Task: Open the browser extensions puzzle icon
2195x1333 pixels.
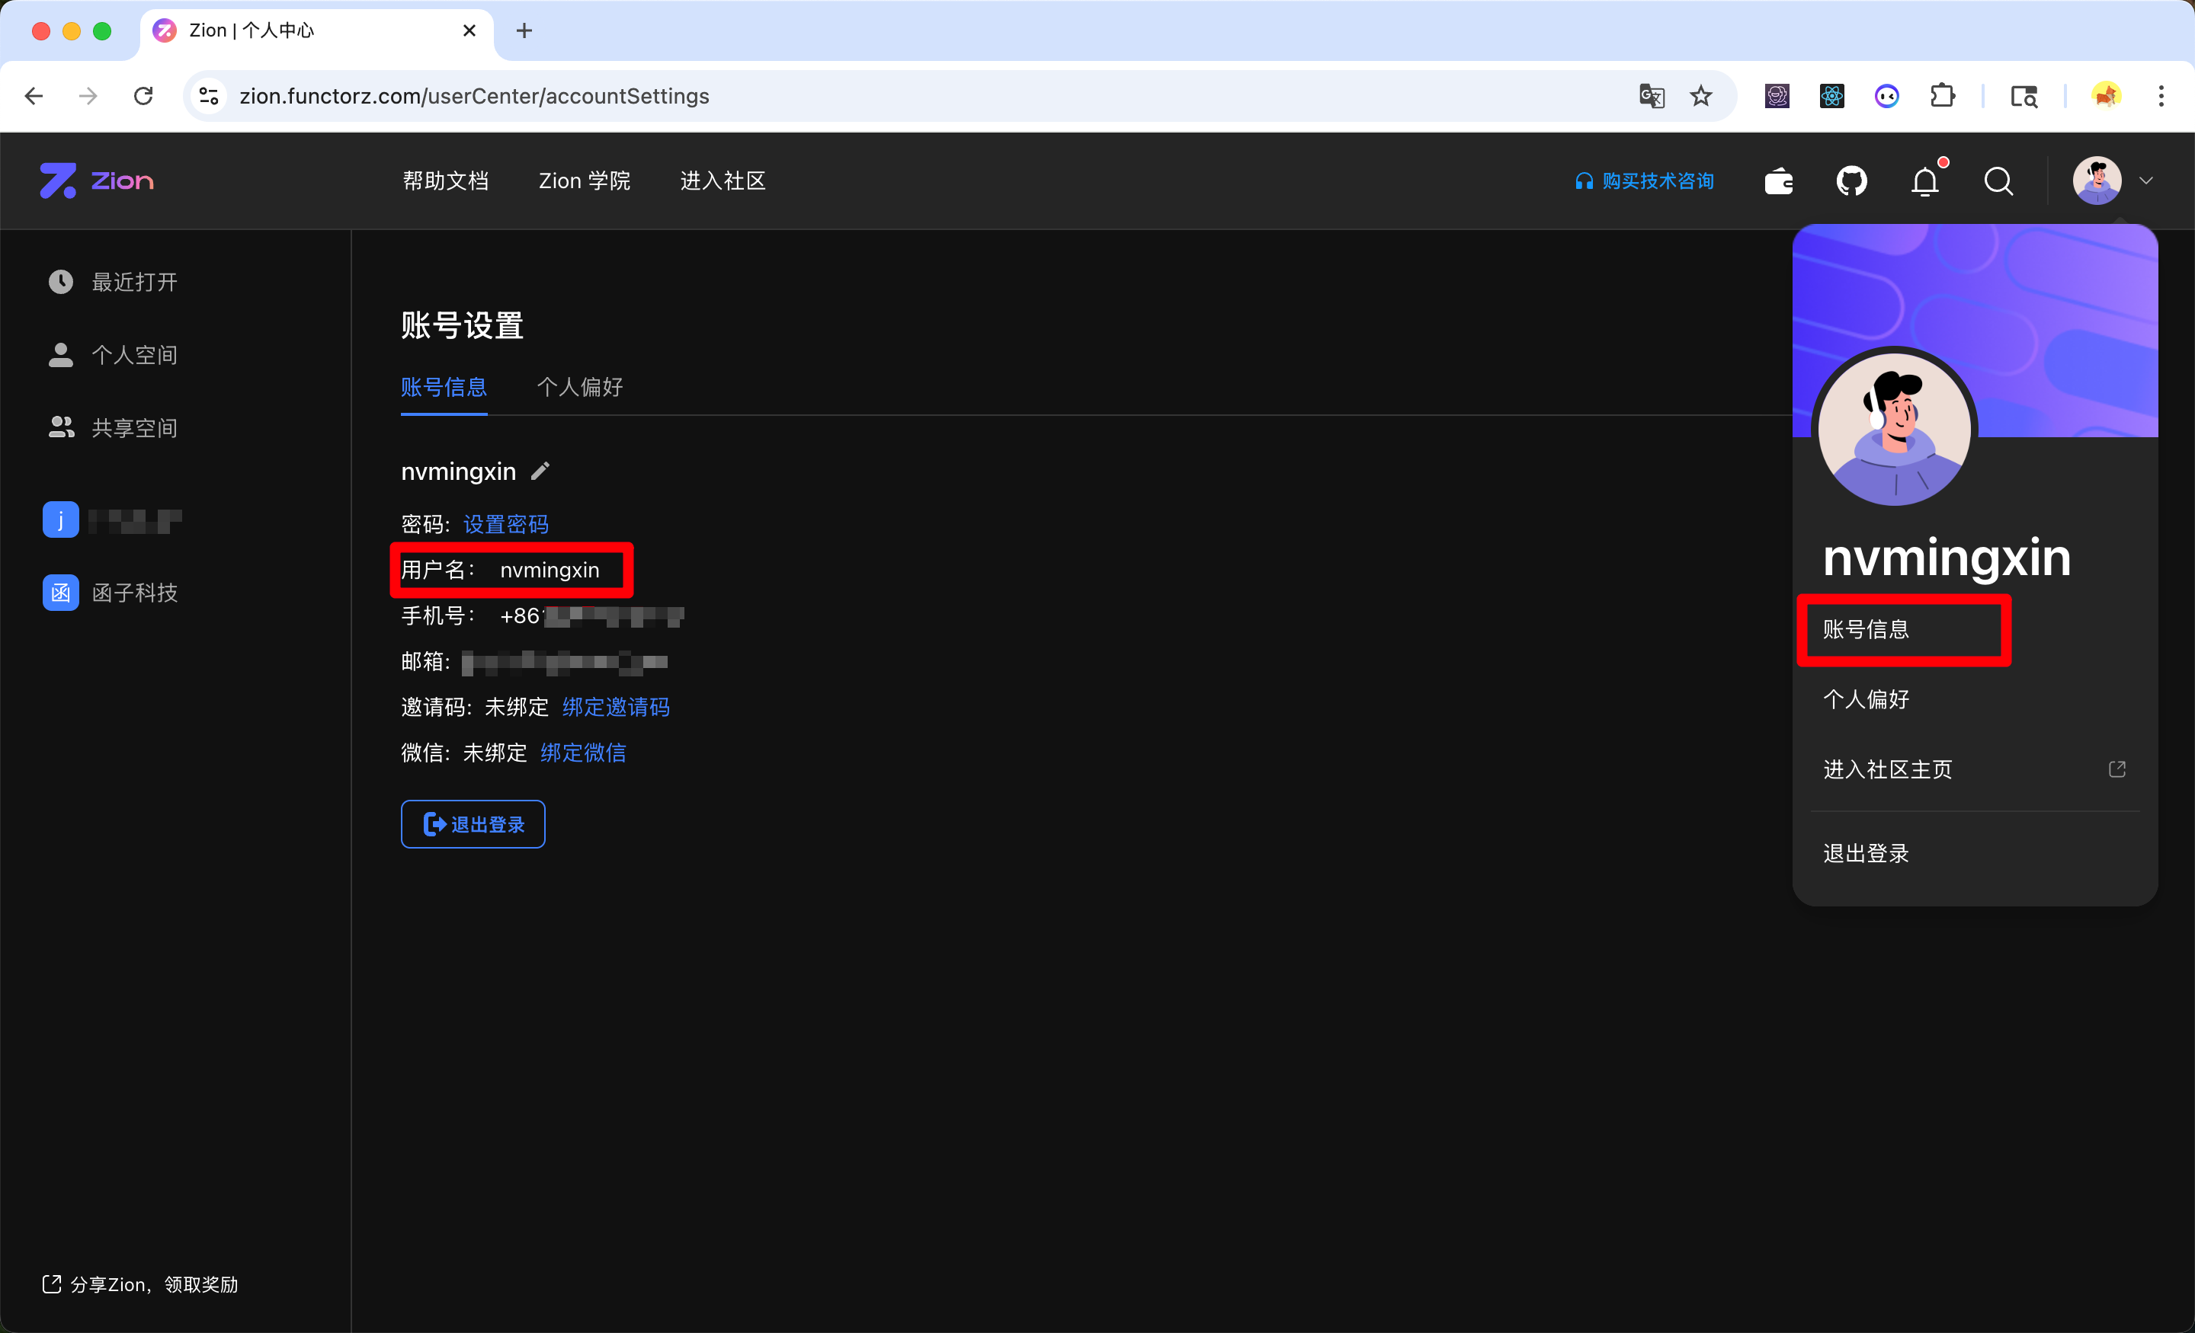Action: coord(1943,96)
